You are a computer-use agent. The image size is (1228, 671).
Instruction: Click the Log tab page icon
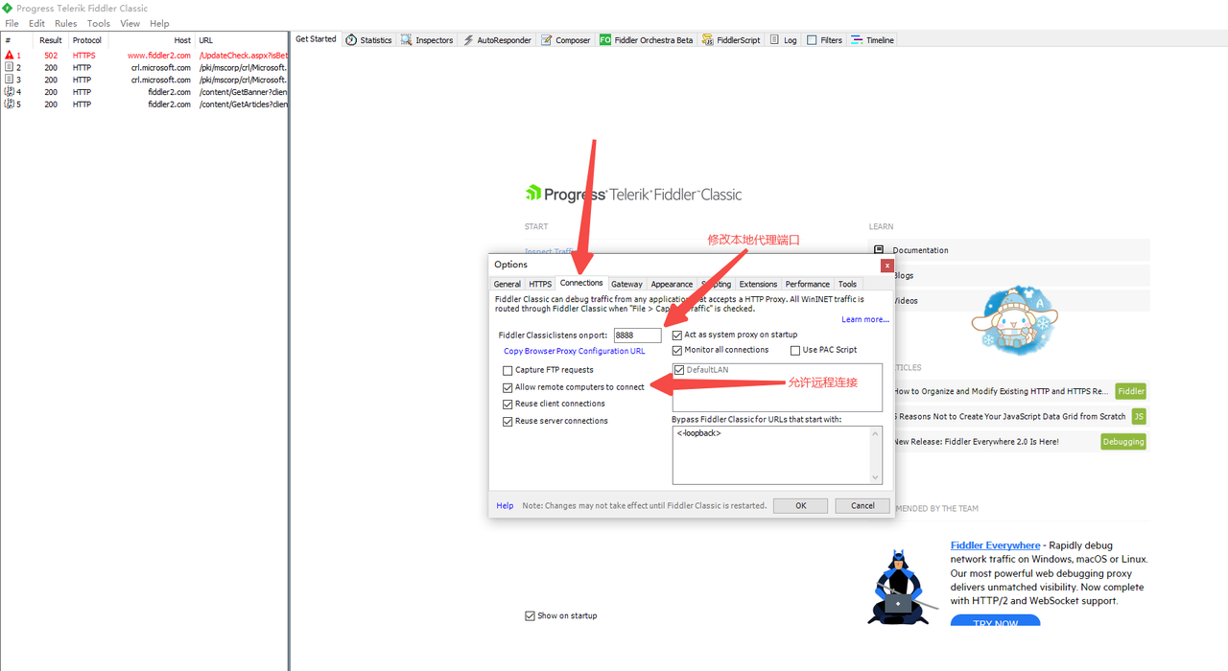[774, 40]
